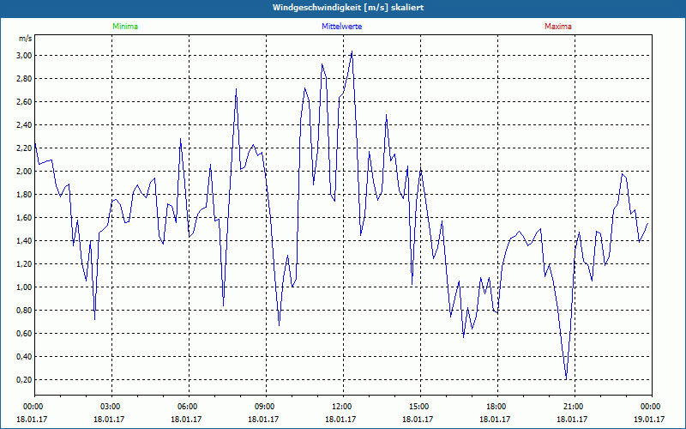Image resolution: width=686 pixels, height=429 pixels.
Task: Select the 3,00 y-axis value
Action: pyautogui.click(x=24, y=56)
